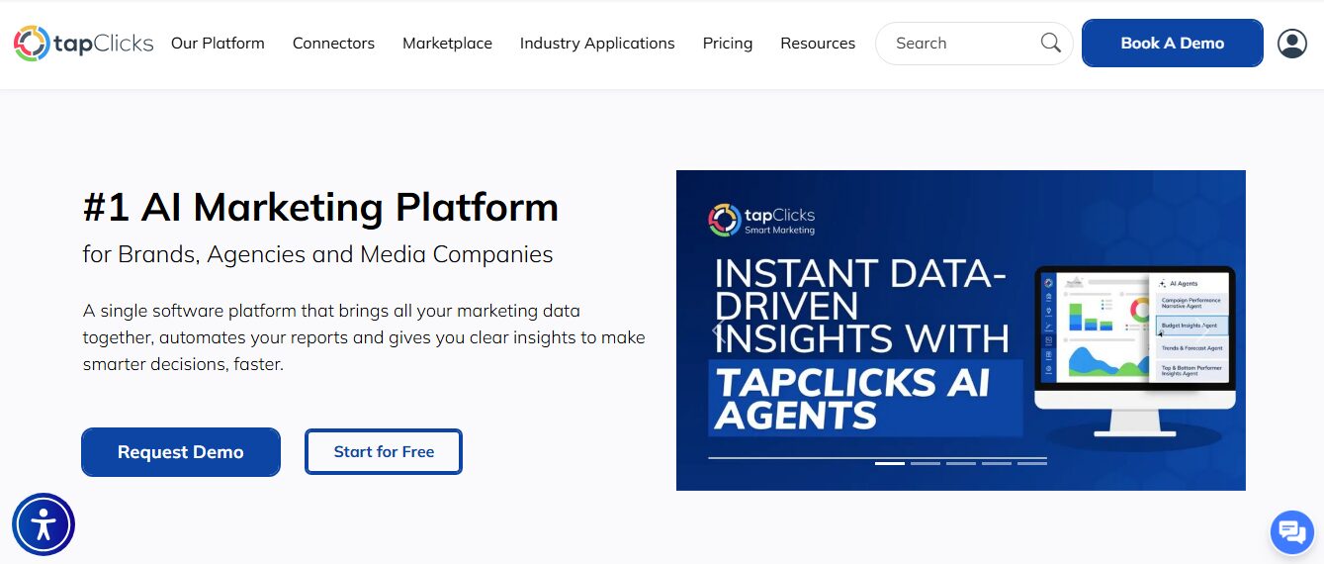Viewport: 1324px width, 564px height.
Task: Click the TapClicks logo in the header
Action: 83,44
